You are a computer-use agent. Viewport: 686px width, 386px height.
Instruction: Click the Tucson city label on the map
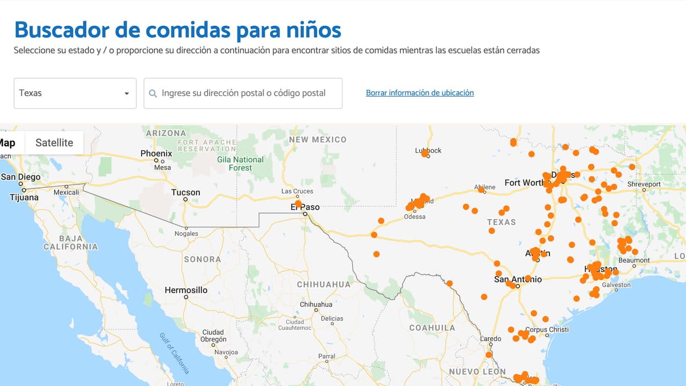[185, 192]
